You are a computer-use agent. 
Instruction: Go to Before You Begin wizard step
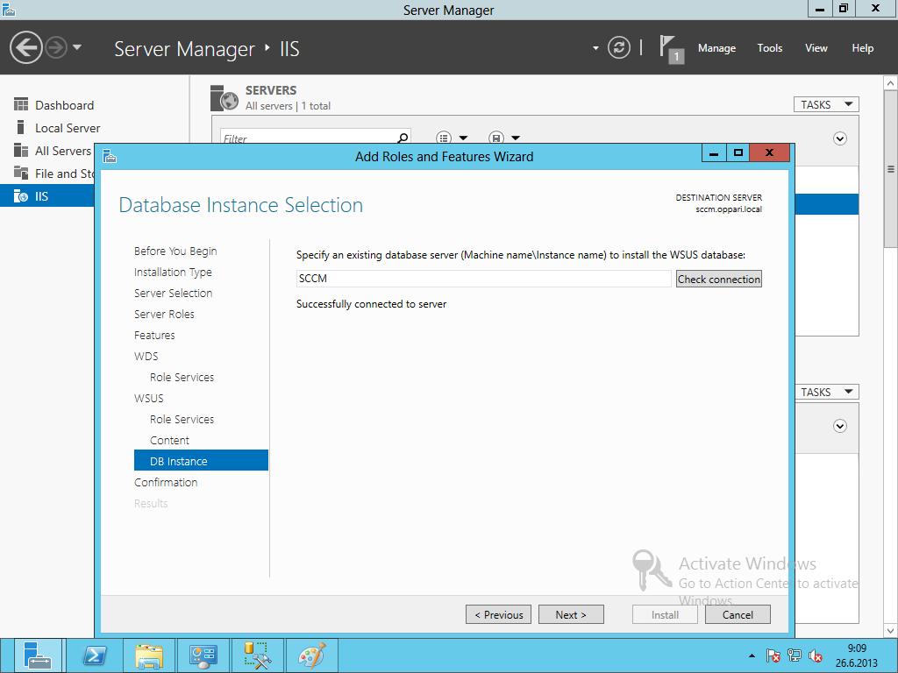[x=175, y=251]
